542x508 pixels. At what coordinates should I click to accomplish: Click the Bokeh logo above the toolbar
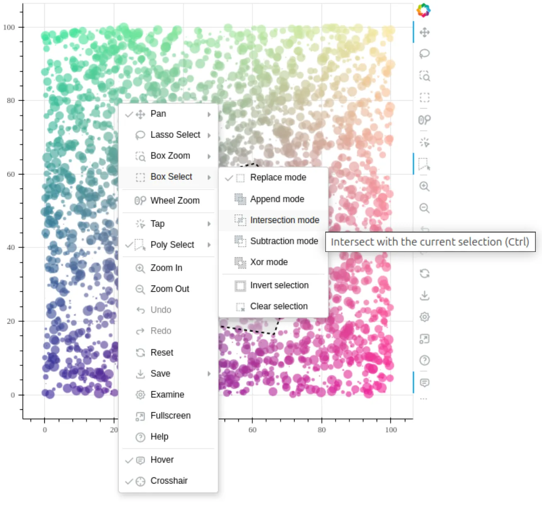(424, 10)
